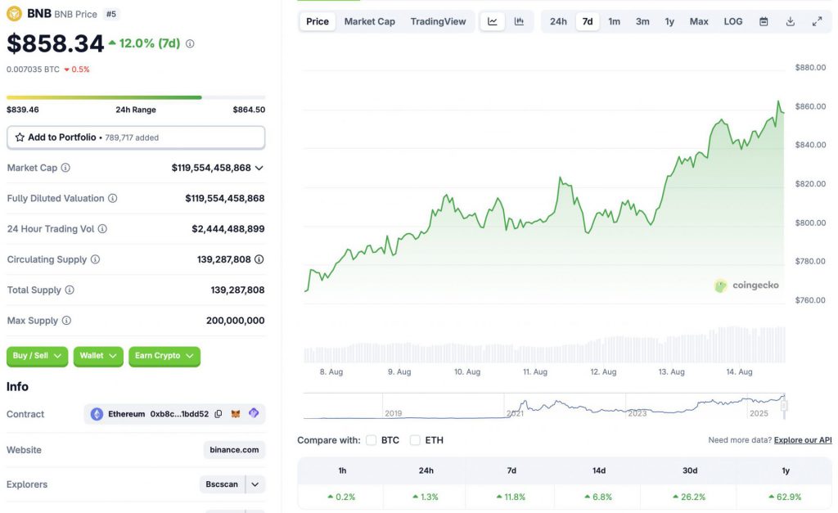Tick the ETH compare checkbox

click(x=415, y=440)
